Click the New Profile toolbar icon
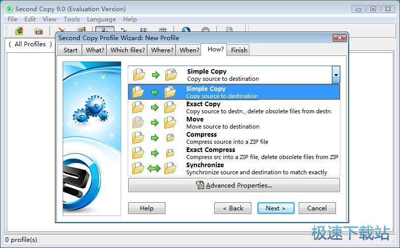400x248 pixels. [x=19, y=31]
